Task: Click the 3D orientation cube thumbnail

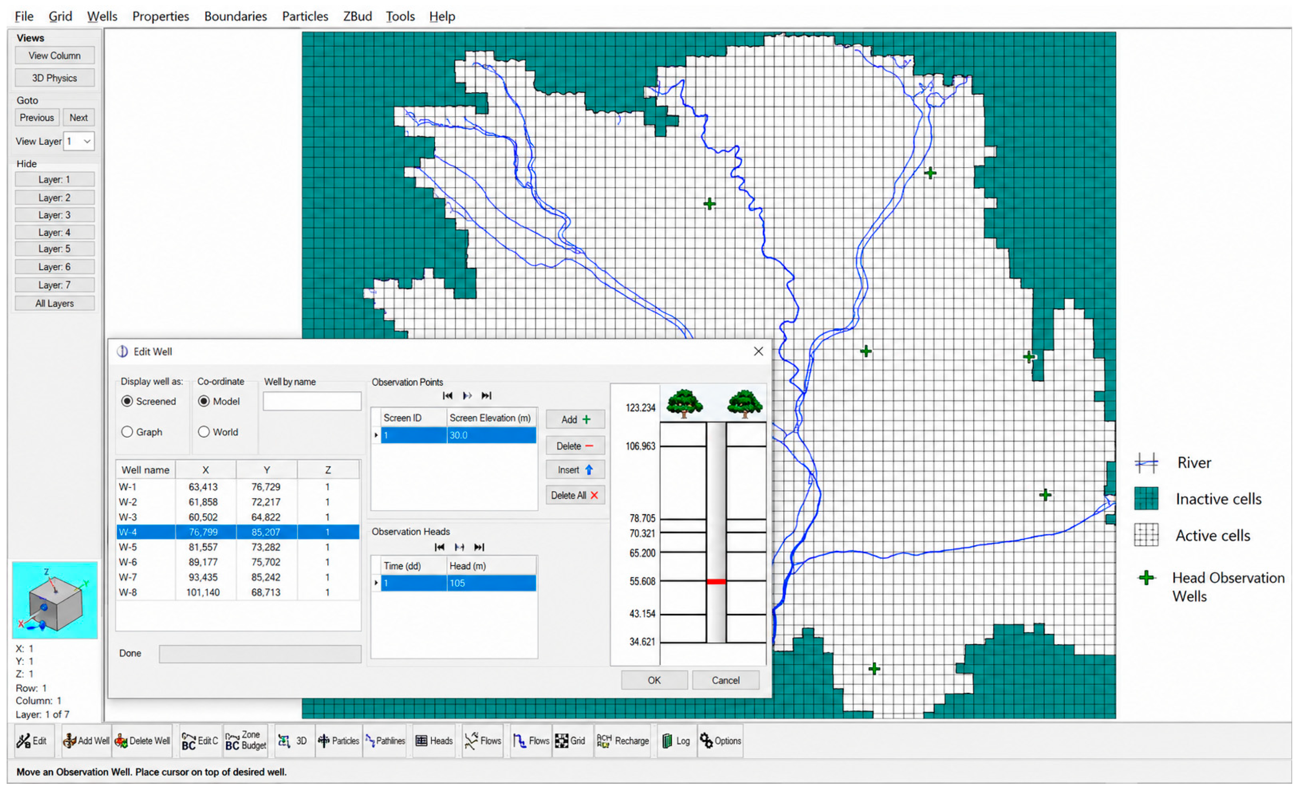Action: pos(55,600)
